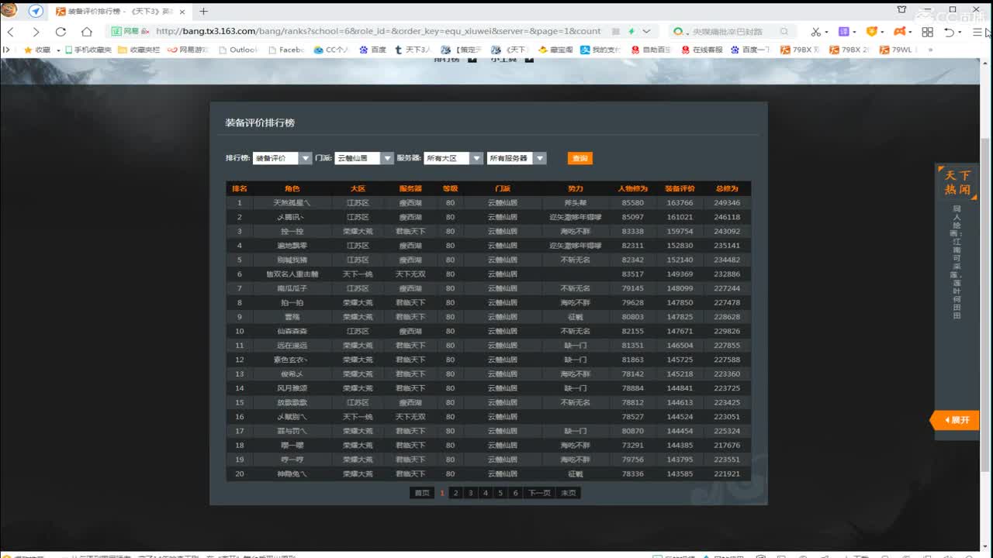Click the orange 查询 search button
Viewport: 993px width, 558px height.
tap(580, 158)
